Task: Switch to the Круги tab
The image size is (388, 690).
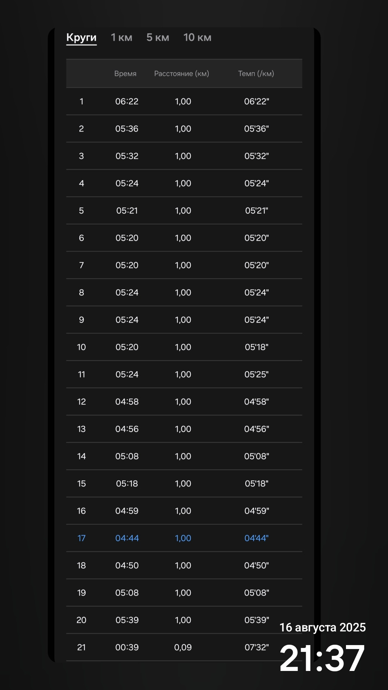Action: tap(82, 37)
